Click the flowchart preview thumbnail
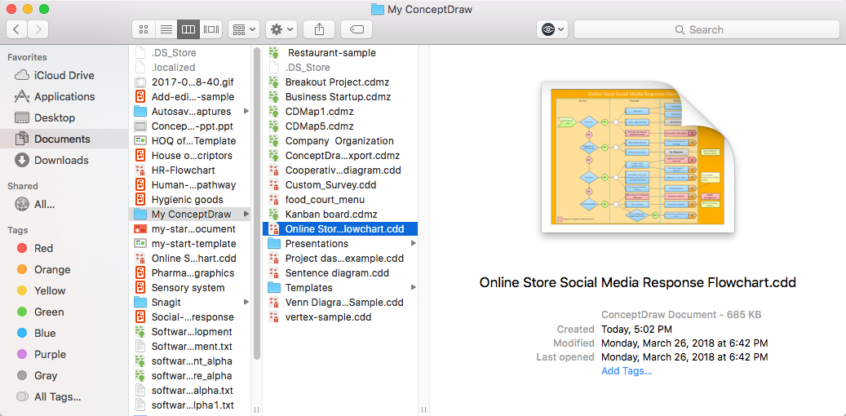 (x=638, y=157)
